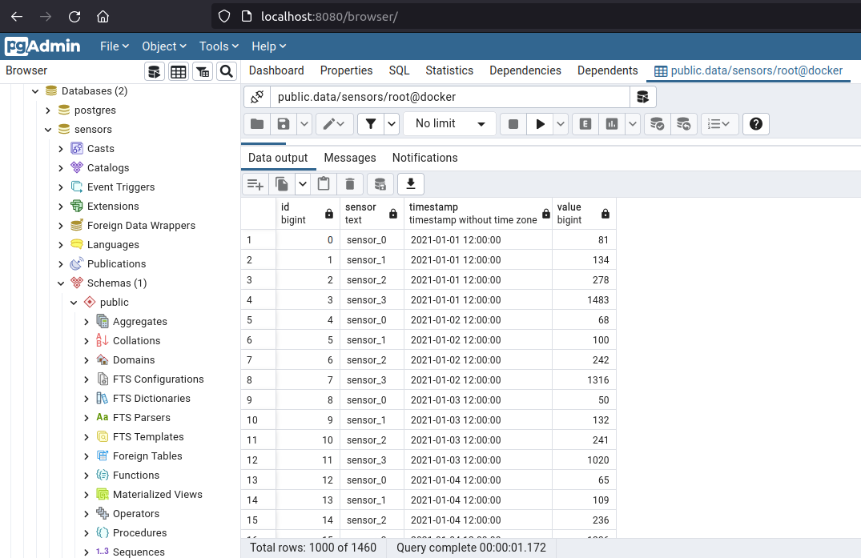Screen dimensions: 861x558
Task: Click the browser address bar URL
Action: pyautogui.click(x=329, y=17)
